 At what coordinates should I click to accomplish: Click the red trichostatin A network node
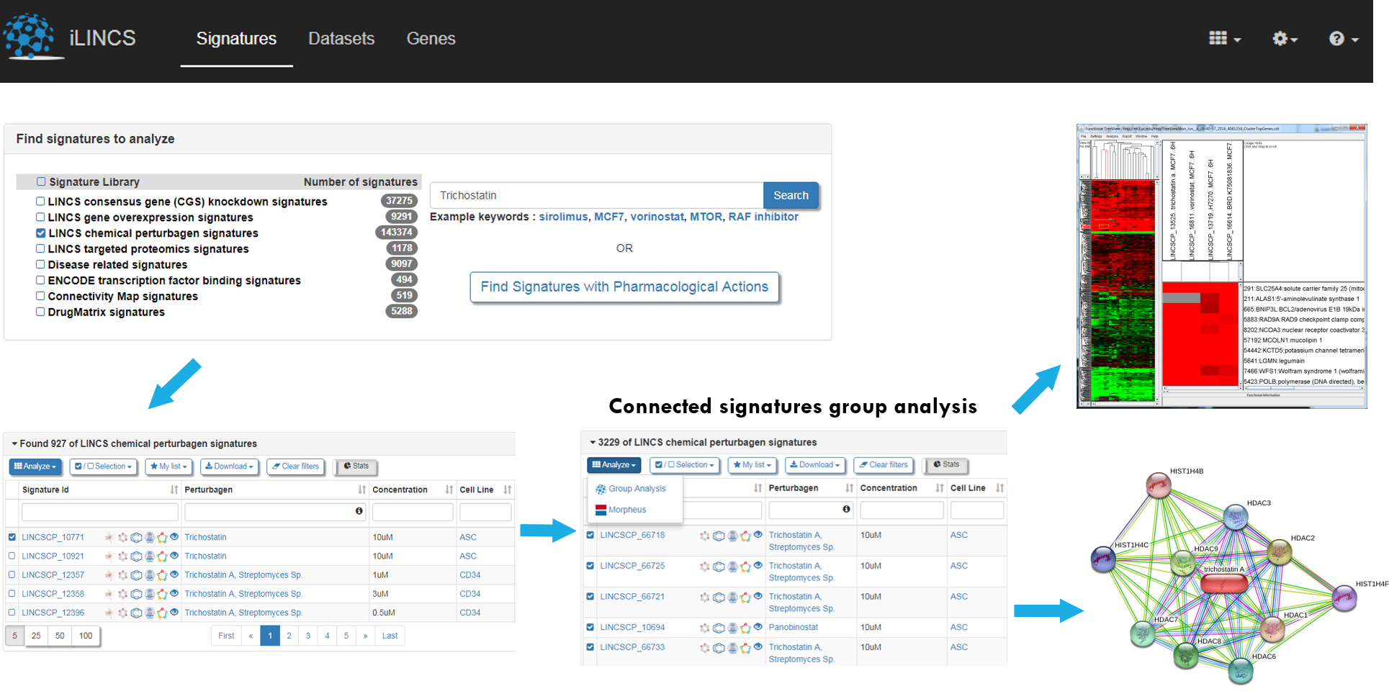(1223, 583)
